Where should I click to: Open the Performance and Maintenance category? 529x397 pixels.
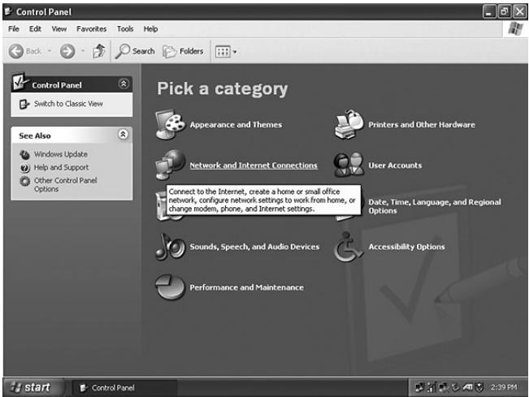[246, 287]
